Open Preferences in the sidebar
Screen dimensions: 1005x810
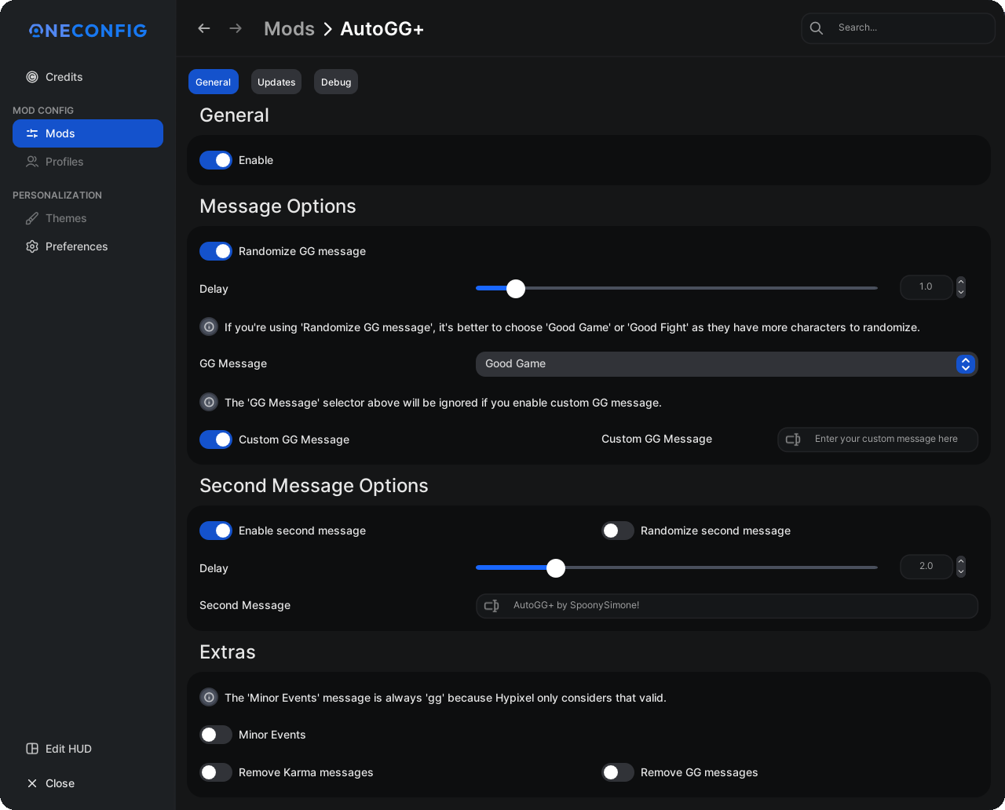pos(88,246)
